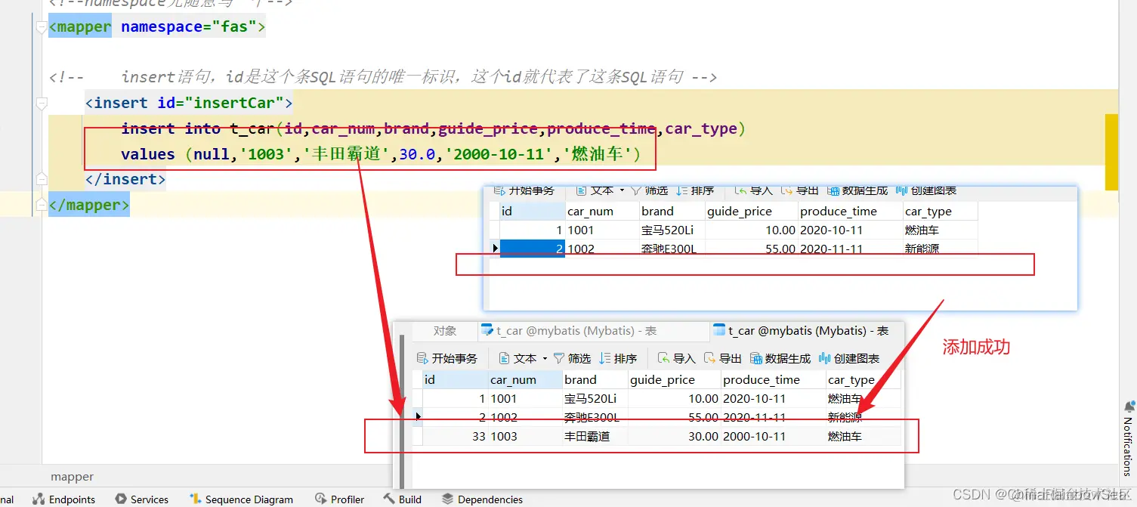Click id column header in the three-row table
Image resolution: width=1137 pixels, height=507 pixels.
(456, 379)
